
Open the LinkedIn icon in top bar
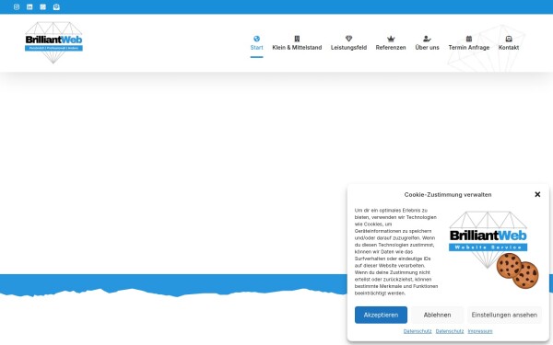click(x=29, y=7)
